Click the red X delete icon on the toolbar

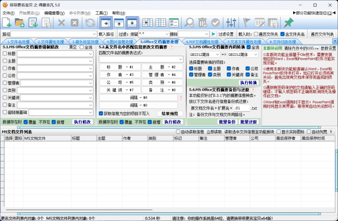pos(61,22)
